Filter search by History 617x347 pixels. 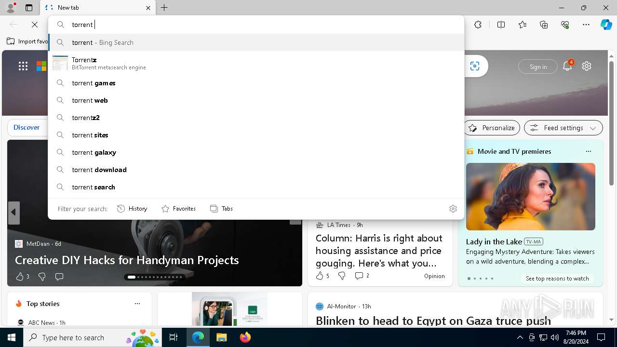pyautogui.click(x=132, y=209)
